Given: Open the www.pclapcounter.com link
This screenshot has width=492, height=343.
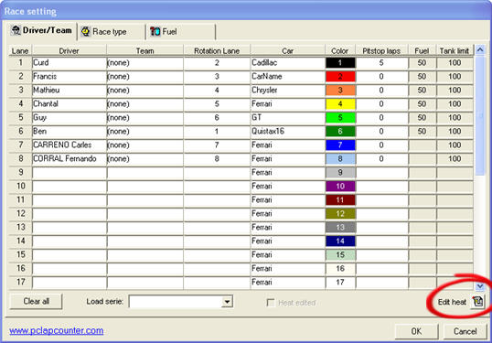Looking at the screenshot, I should pyautogui.click(x=56, y=330).
